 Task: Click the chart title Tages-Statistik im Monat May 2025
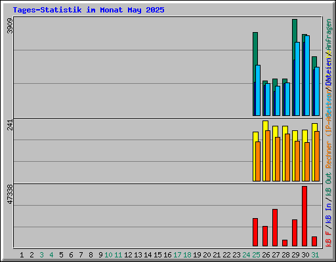click(89, 10)
